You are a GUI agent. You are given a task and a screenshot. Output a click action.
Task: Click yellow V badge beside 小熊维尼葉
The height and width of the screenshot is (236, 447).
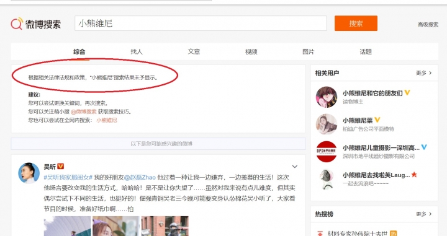(x=377, y=120)
